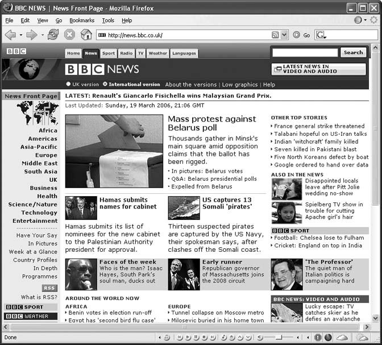Click the globe icon in status bar
382x345 pixels.
pos(328,338)
